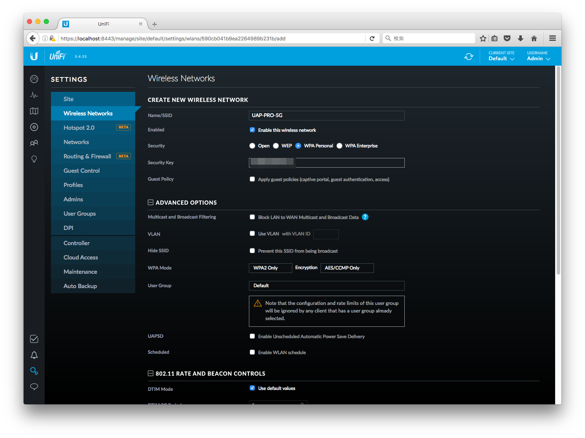Open the Devices circle icon
The image size is (585, 438).
click(34, 127)
